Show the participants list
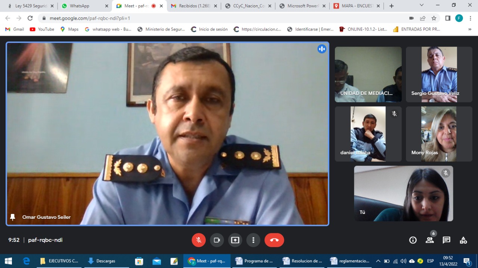 click(430, 240)
